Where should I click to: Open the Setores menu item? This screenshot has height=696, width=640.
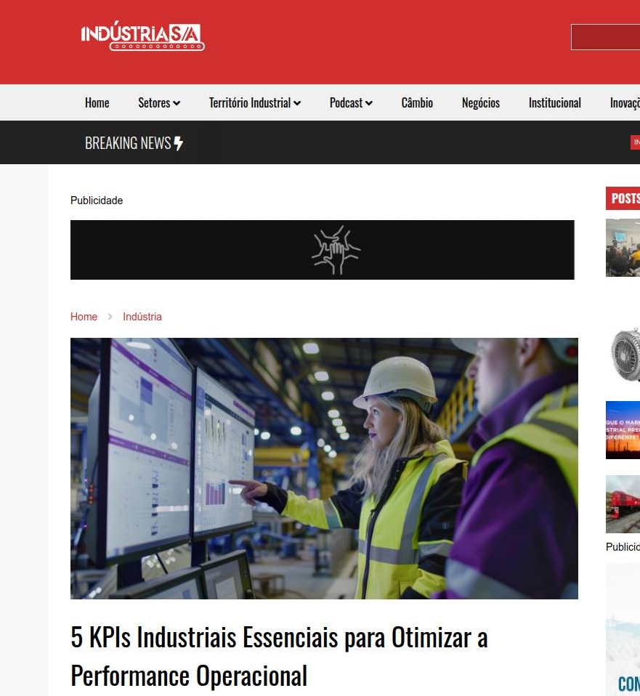(x=154, y=103)
